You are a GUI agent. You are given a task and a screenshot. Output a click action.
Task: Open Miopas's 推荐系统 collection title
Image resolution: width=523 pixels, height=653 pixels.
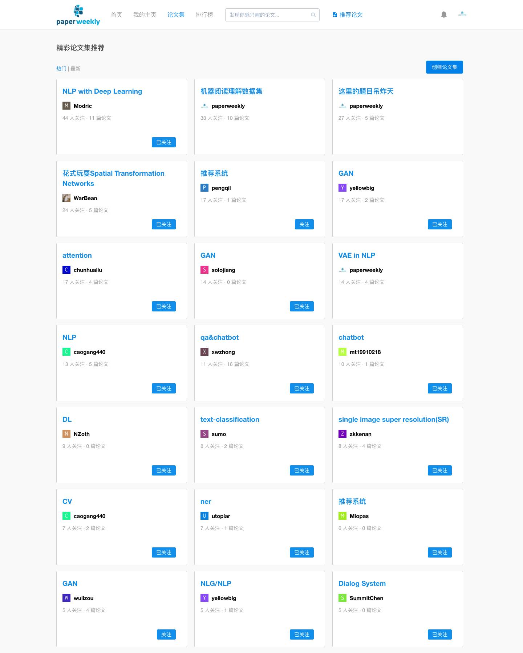(x=352, y=502)
